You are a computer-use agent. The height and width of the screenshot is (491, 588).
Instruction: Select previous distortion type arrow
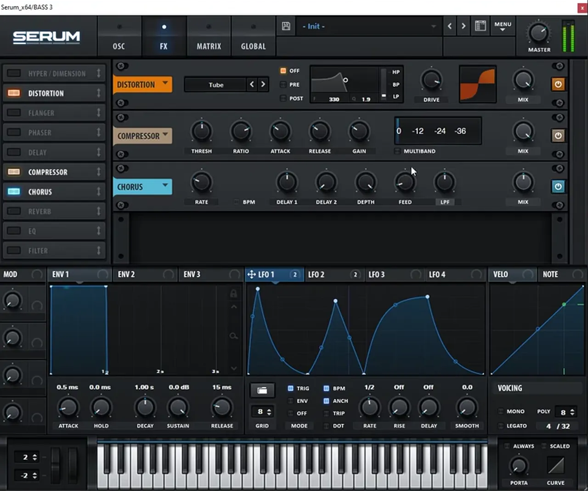(x=252, y=84)
